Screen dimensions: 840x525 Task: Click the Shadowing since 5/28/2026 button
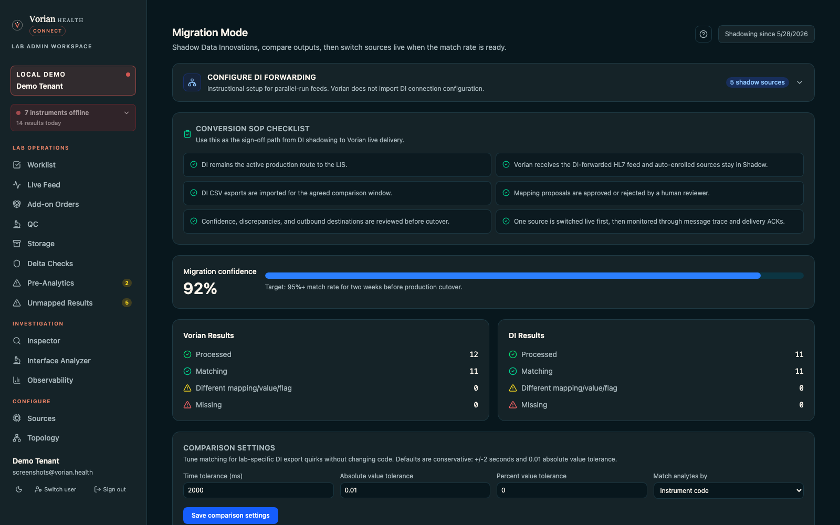pos(766,34)
